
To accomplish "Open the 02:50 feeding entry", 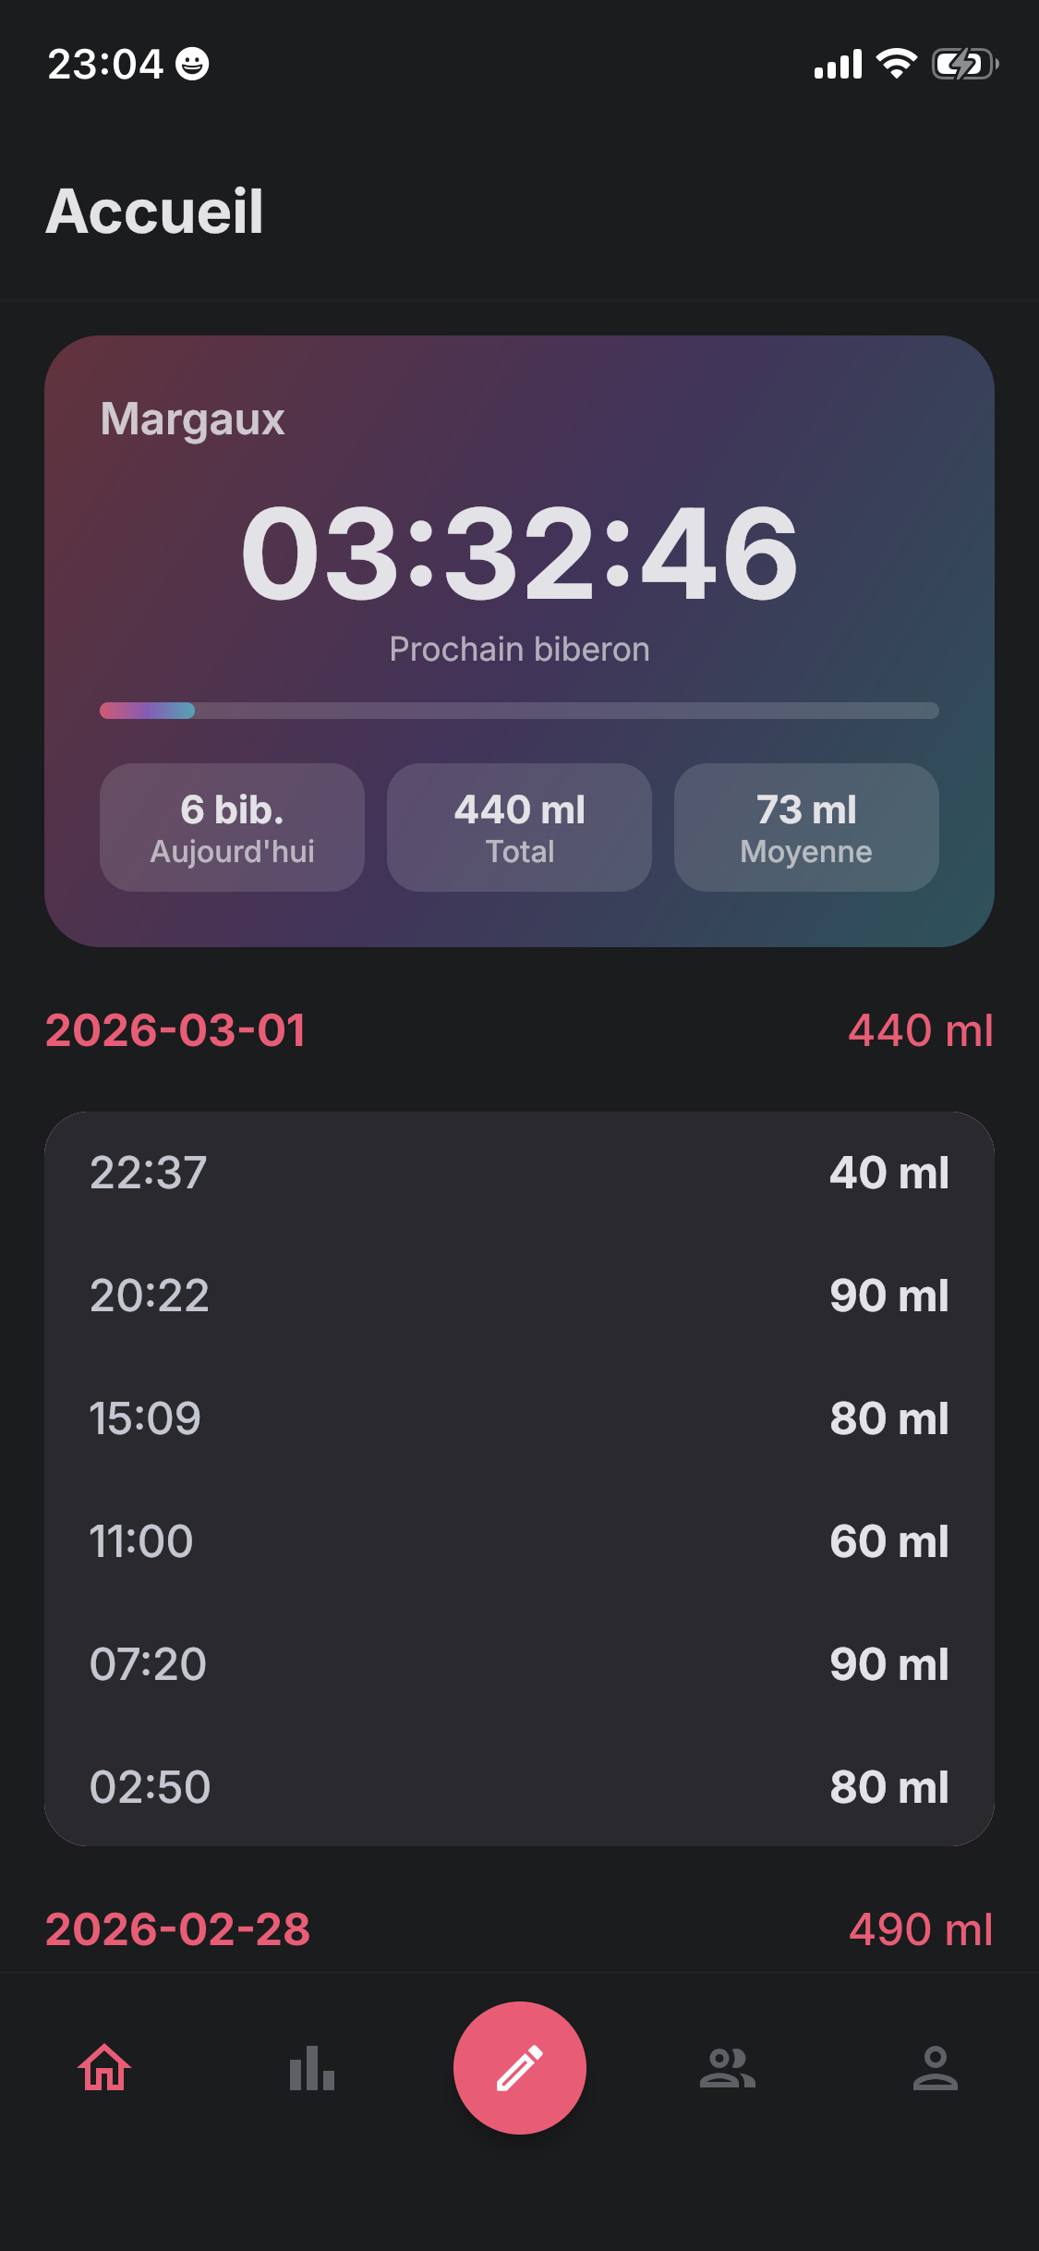I will tap(519, 1787).
